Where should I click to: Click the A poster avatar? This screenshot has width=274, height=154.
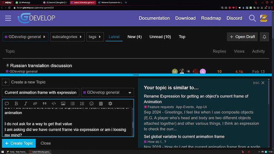click(x=203, y=71)
